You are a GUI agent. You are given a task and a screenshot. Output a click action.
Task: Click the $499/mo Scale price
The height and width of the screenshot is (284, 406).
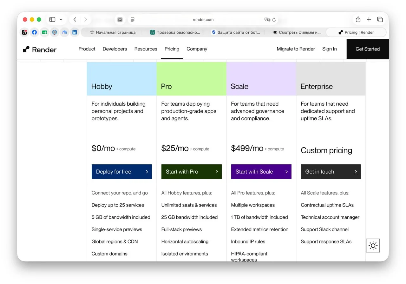[x=247, y=148]
